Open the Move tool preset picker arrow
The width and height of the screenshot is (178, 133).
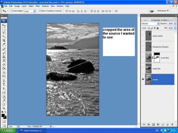click(x=8, y=11)
